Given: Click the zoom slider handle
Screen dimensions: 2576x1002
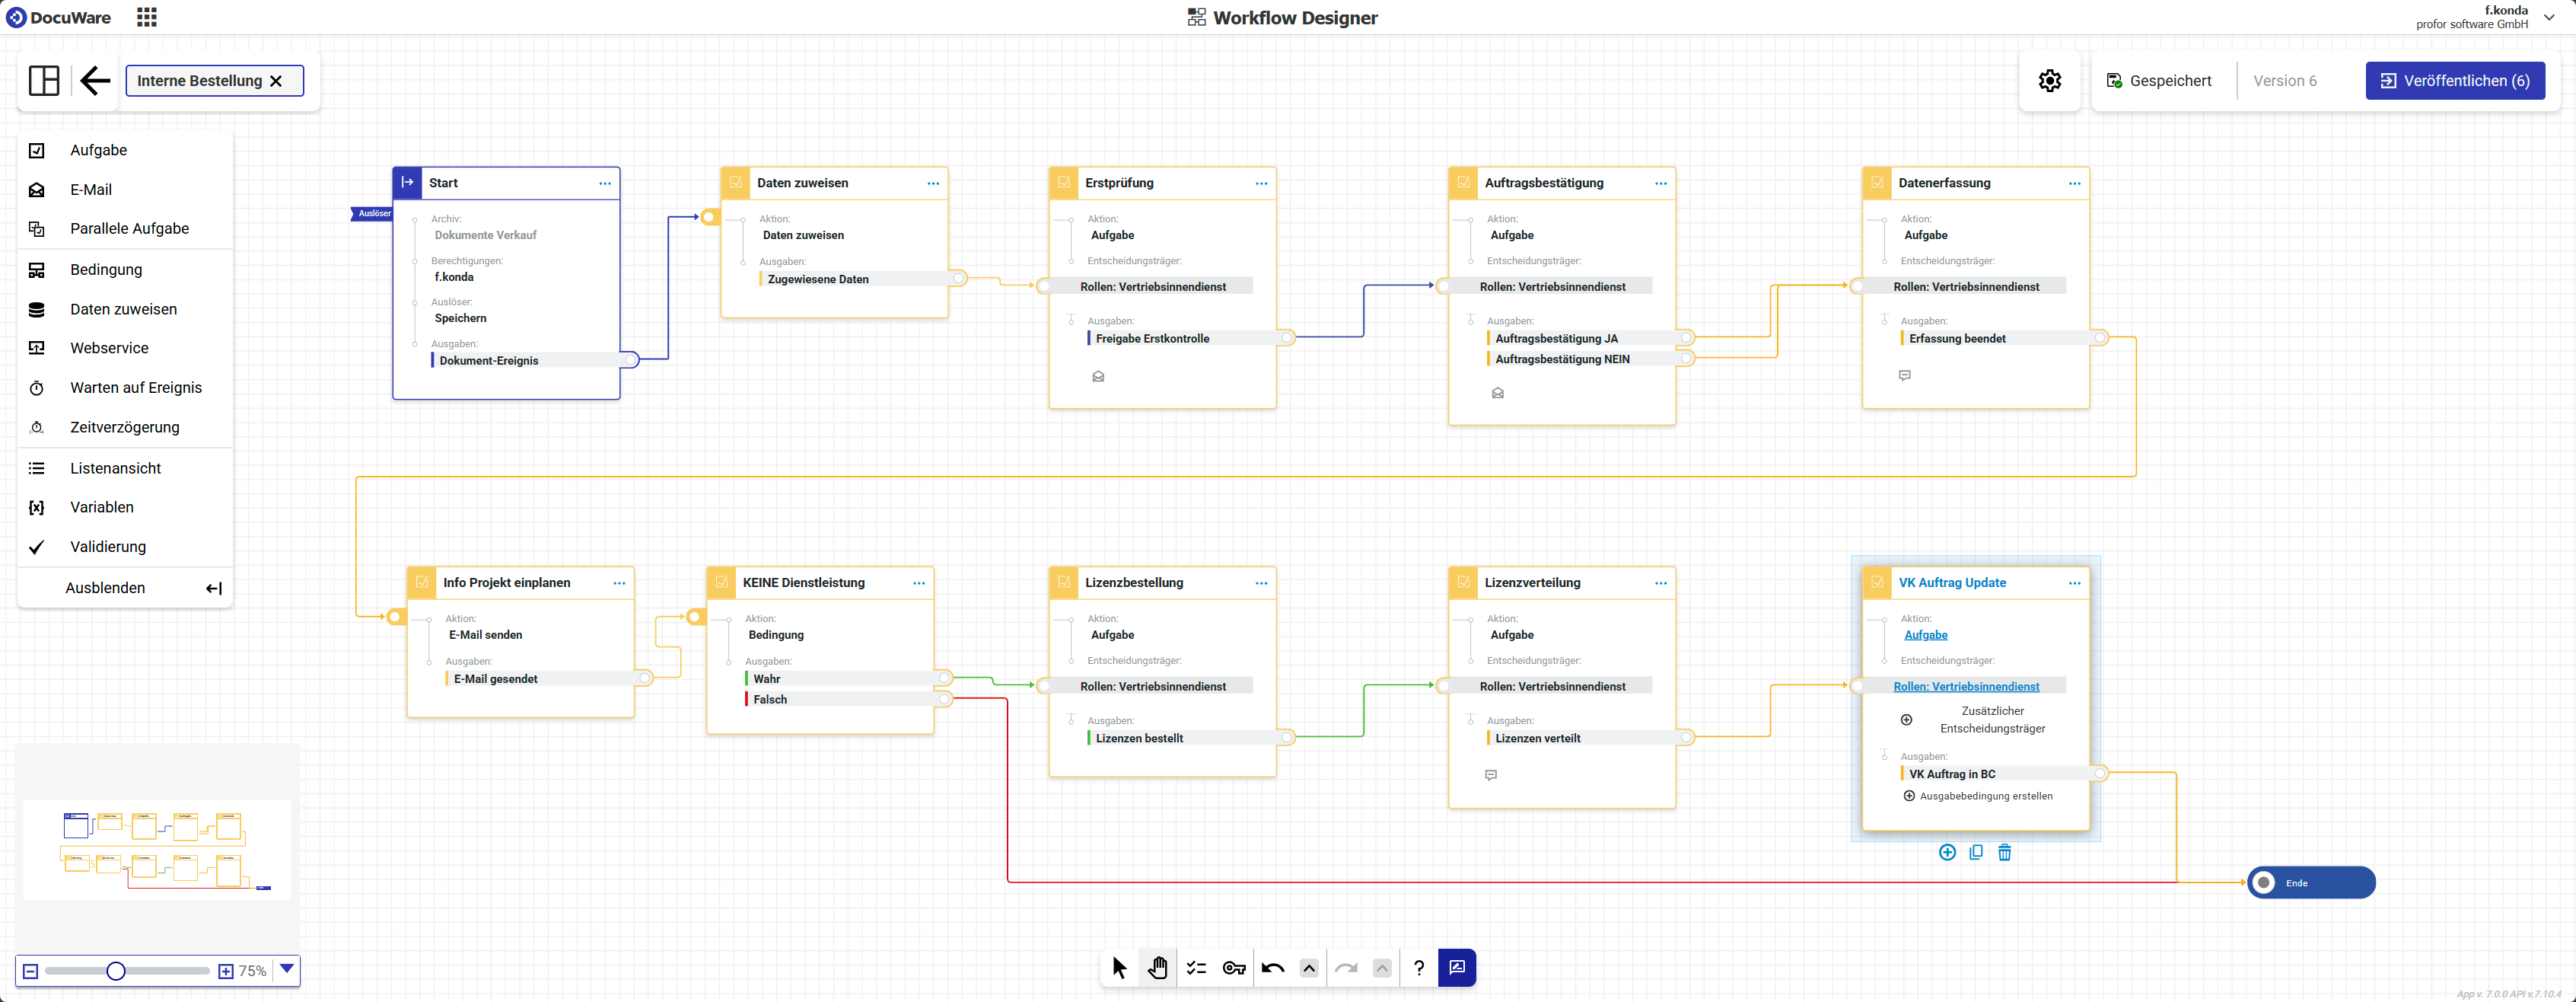Looking at the screenshot, I should coord(116,971).
